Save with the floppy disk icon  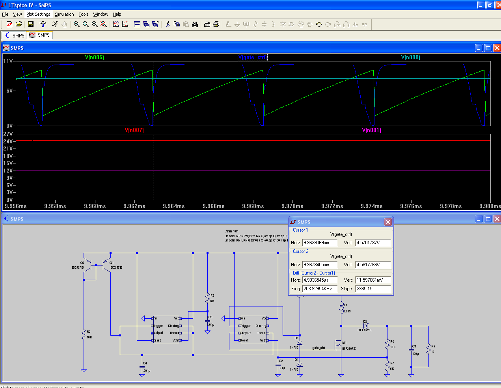pos(31,24)
